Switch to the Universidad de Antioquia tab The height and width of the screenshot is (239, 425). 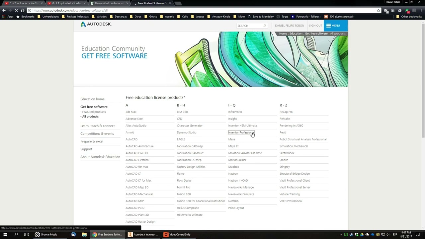pos(109,3)
